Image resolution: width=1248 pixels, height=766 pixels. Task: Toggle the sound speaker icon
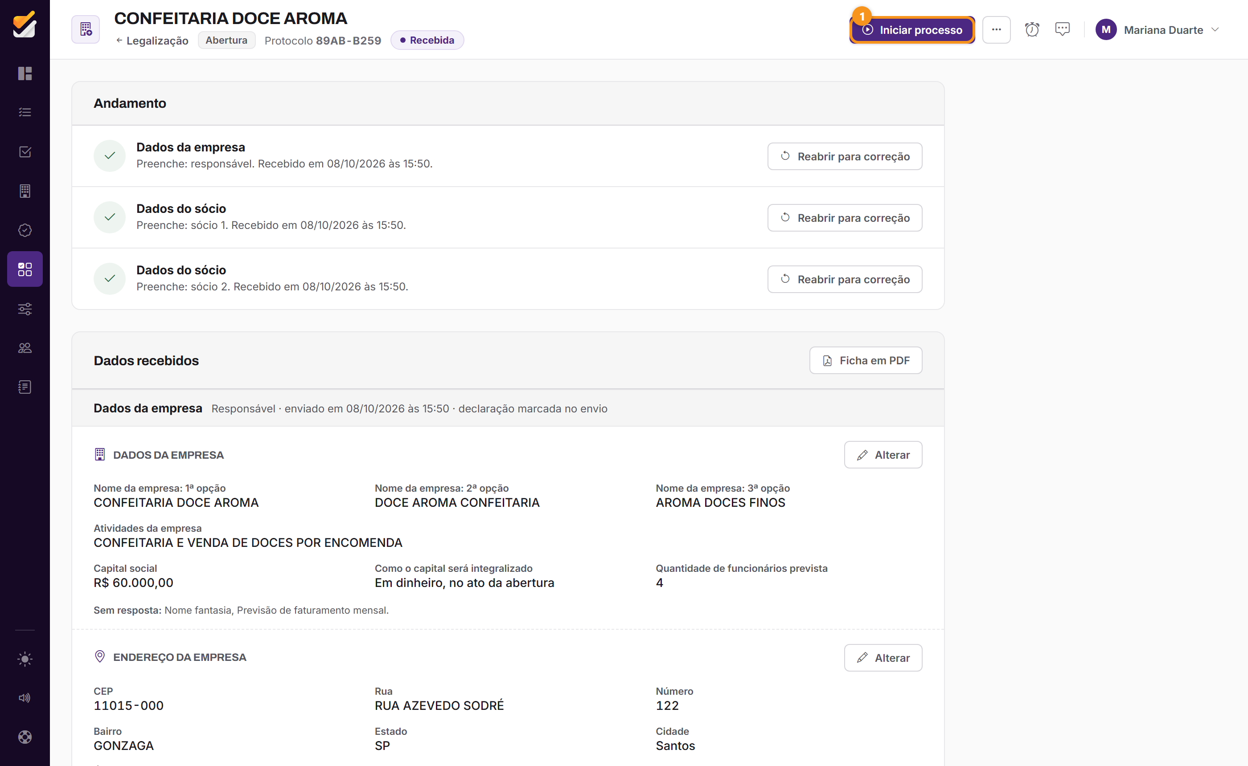25,697
